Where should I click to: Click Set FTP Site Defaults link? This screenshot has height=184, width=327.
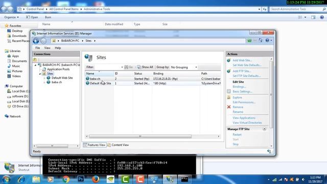pos(246,76)
